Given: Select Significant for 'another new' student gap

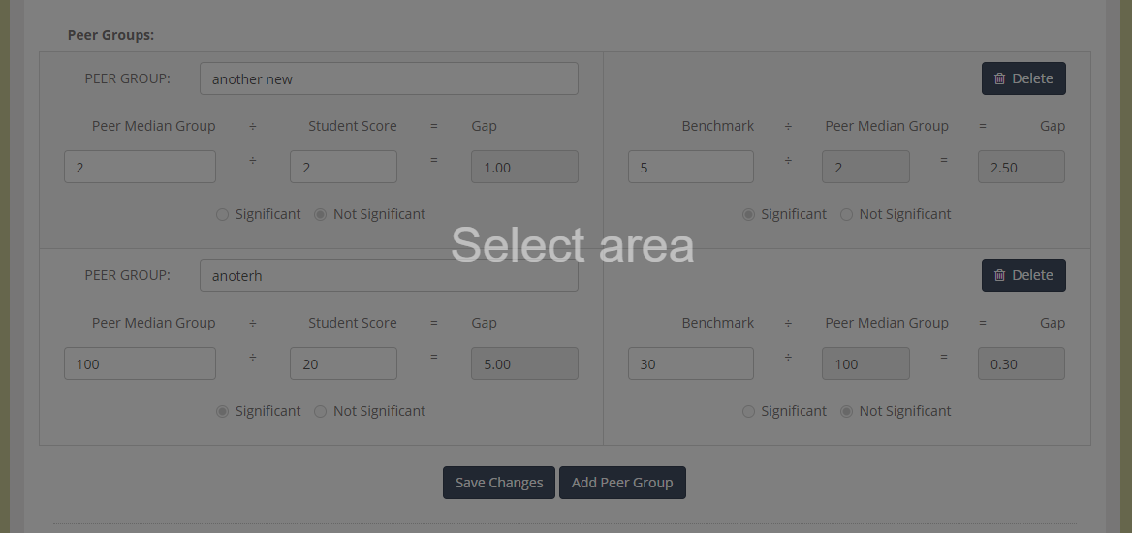Looking at the screenshot, I should [x=222, y=214].
